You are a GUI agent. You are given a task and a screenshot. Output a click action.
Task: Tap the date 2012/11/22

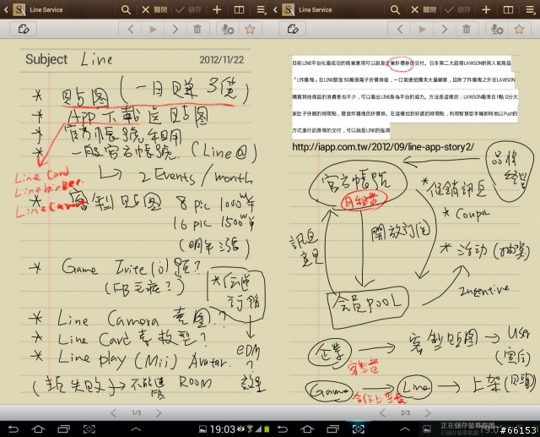[221, 60]
